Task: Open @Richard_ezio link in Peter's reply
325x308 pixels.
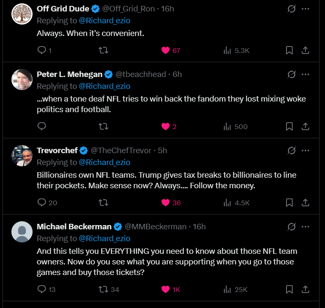Action: pos(104,86)
